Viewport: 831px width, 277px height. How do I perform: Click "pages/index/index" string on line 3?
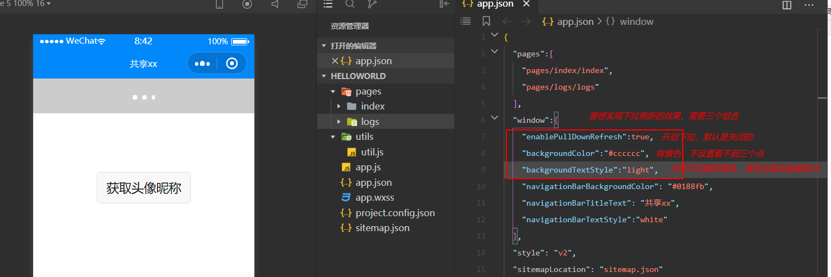click(565, 70)
